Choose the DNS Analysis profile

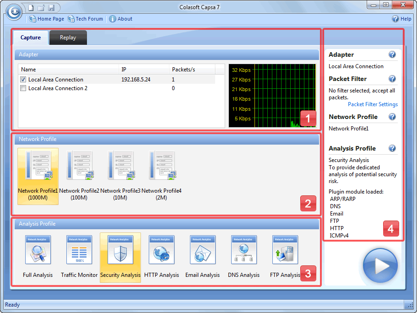(244, 257)
